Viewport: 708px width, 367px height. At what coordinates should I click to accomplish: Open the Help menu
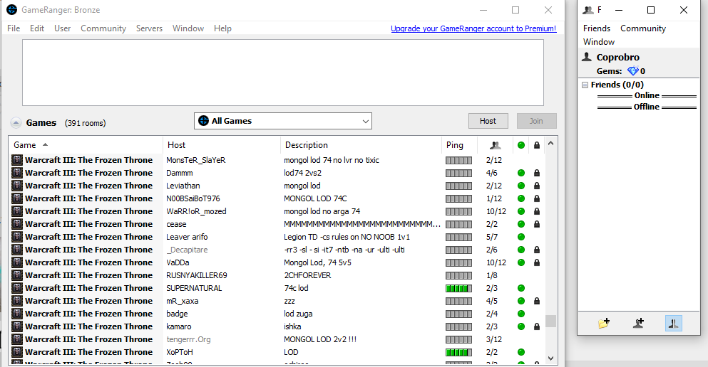(x=222, y=28)
